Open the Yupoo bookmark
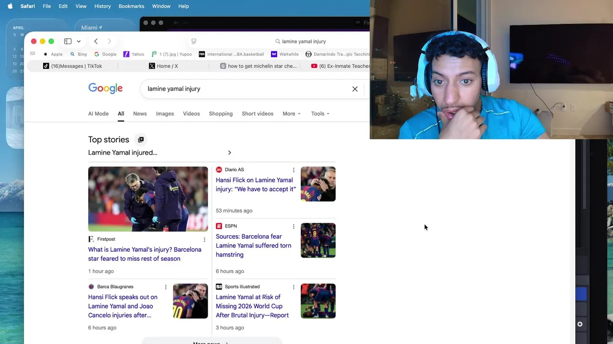The width and height of the screenshot is (613, 344). [x=171, y=54]
